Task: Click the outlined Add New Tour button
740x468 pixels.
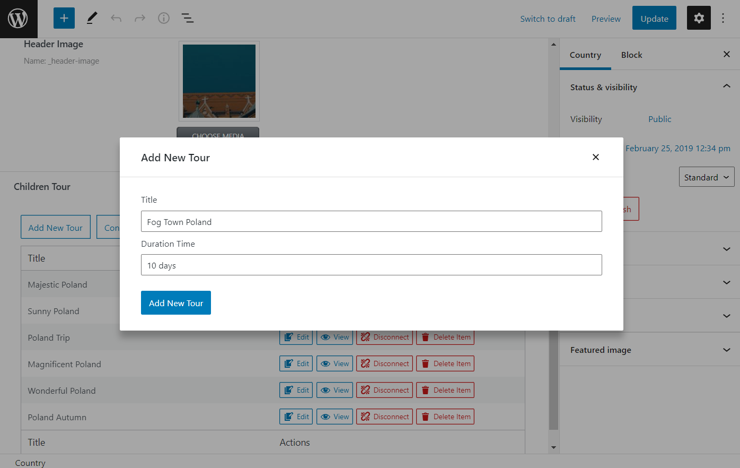Action: coord(56,227)
